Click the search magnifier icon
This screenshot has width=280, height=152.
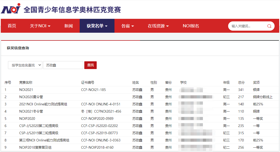pyautogui.click(x=269, y=26)
